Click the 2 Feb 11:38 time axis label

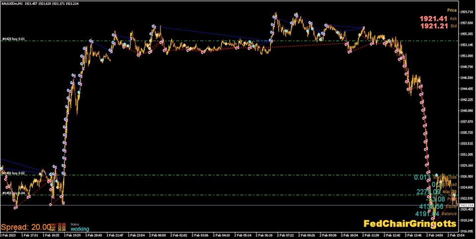[x=371, y=235]
